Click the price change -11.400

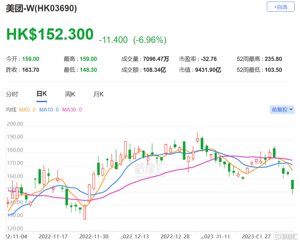click(x=113, y=40)
